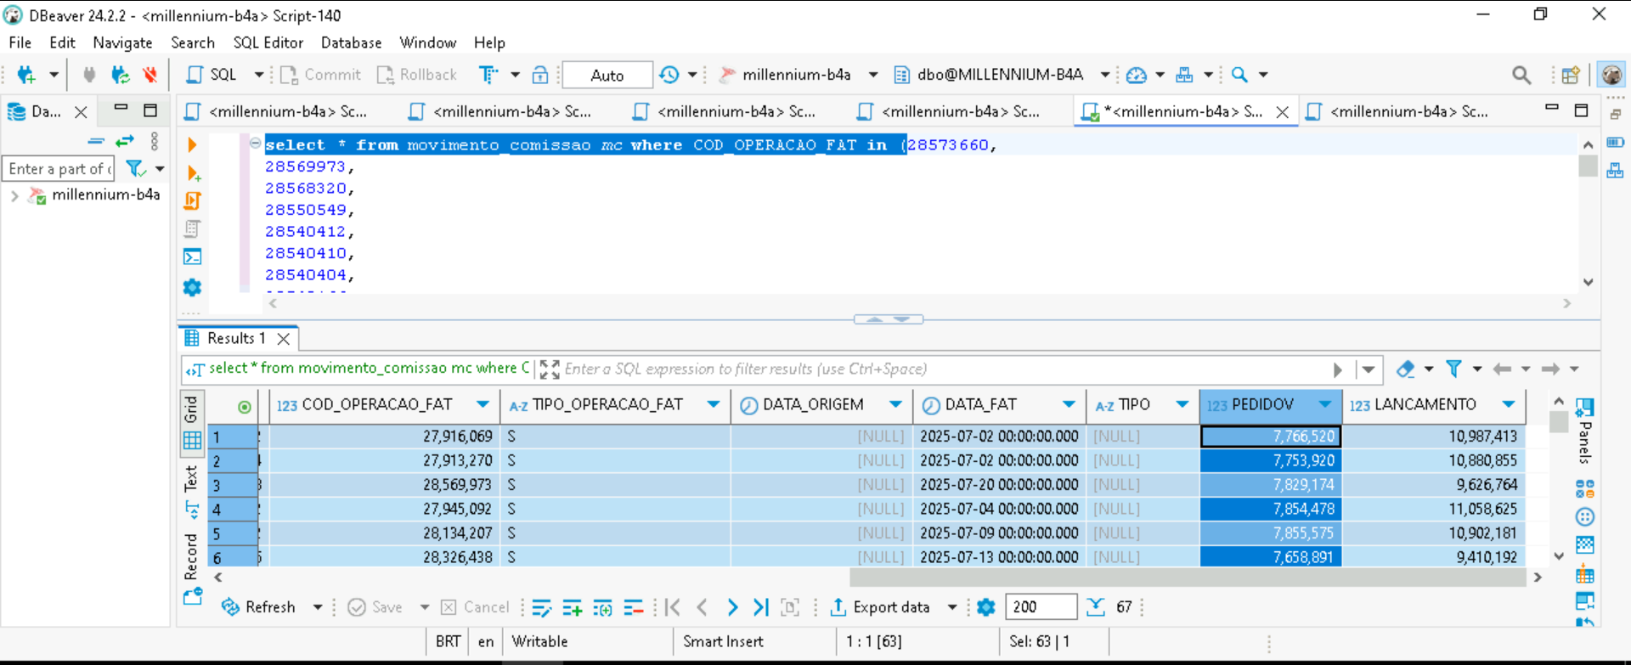Open the File menu
This screenshot has width=1631, height=665.
(20, 42)
